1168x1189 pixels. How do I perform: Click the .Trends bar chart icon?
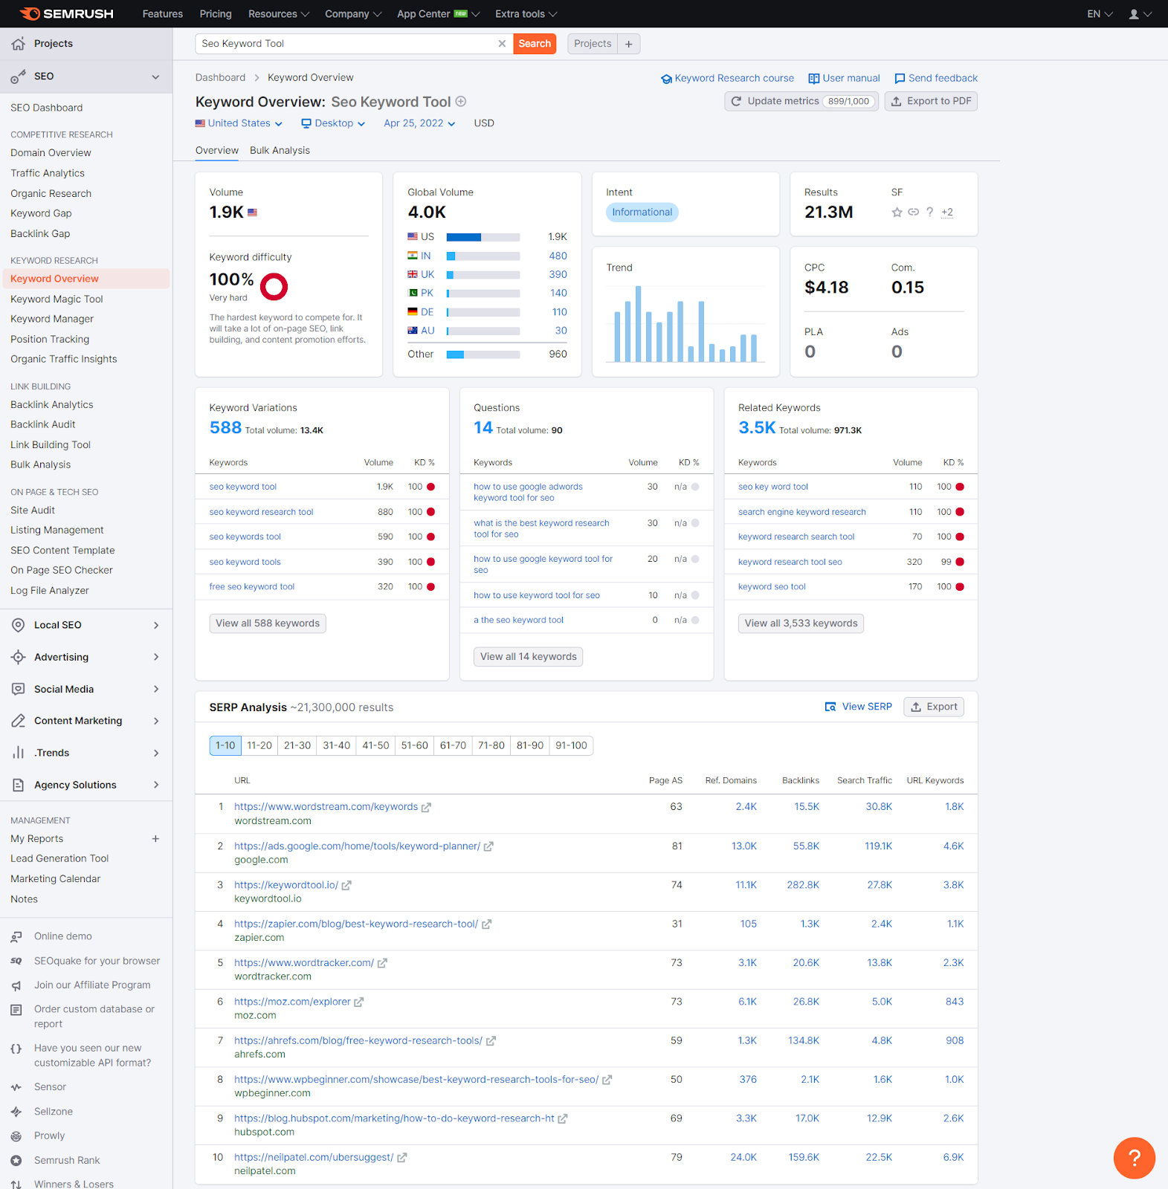19,753
